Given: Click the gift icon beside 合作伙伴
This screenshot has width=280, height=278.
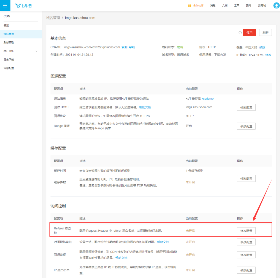Looking at the screenshot, I should [x=190, y=5].
